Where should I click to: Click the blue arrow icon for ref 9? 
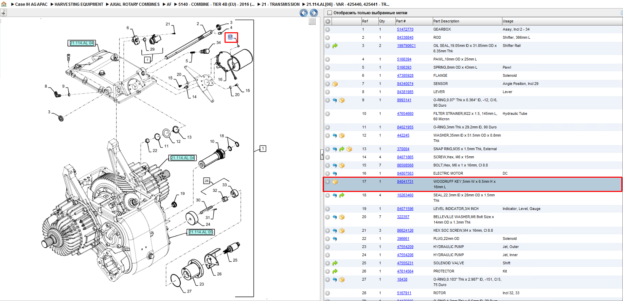point(335,100)
